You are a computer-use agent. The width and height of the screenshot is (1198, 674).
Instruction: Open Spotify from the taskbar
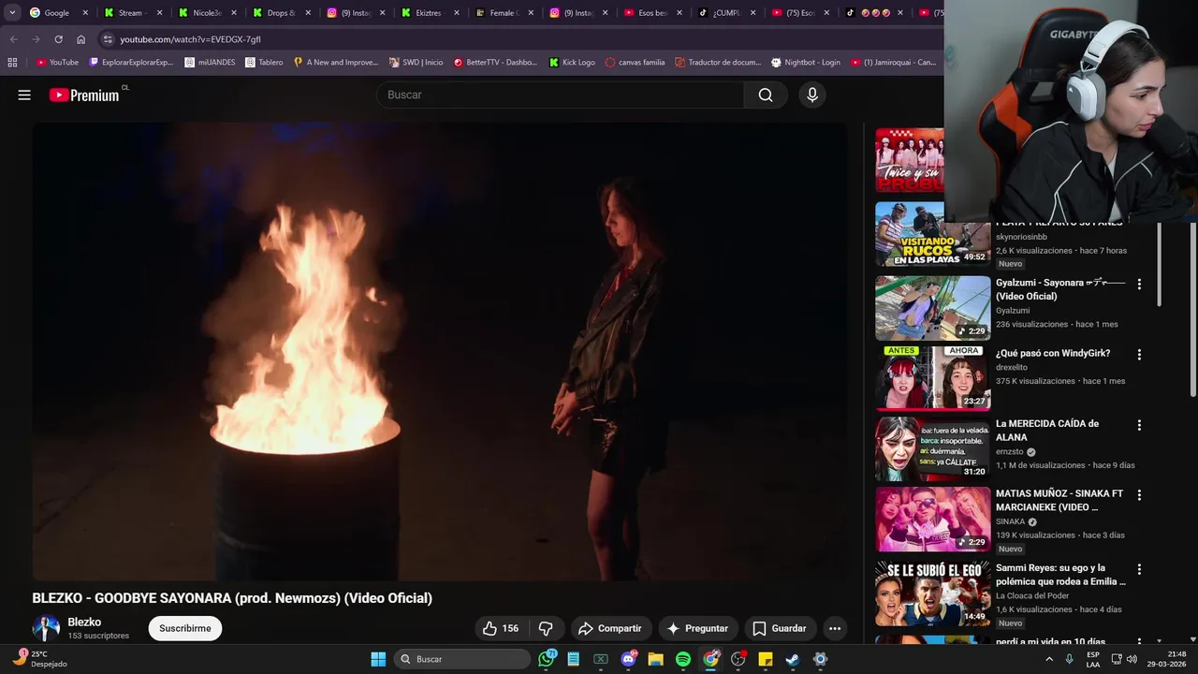683,659
